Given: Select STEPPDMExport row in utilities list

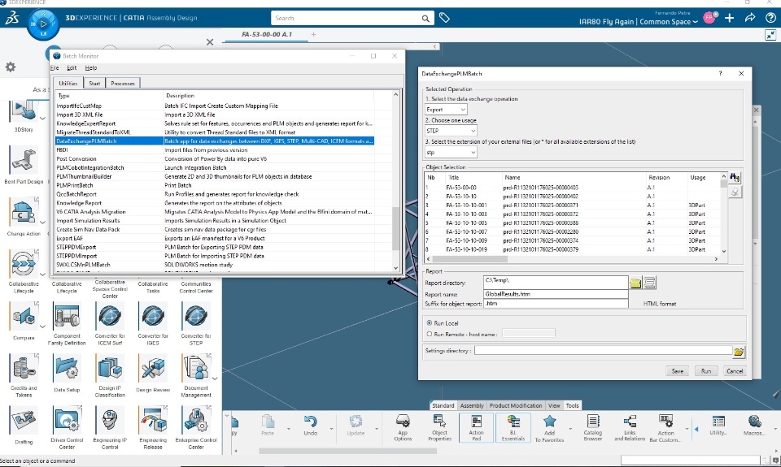Looking at the screenshot, I should click(215, 247).
